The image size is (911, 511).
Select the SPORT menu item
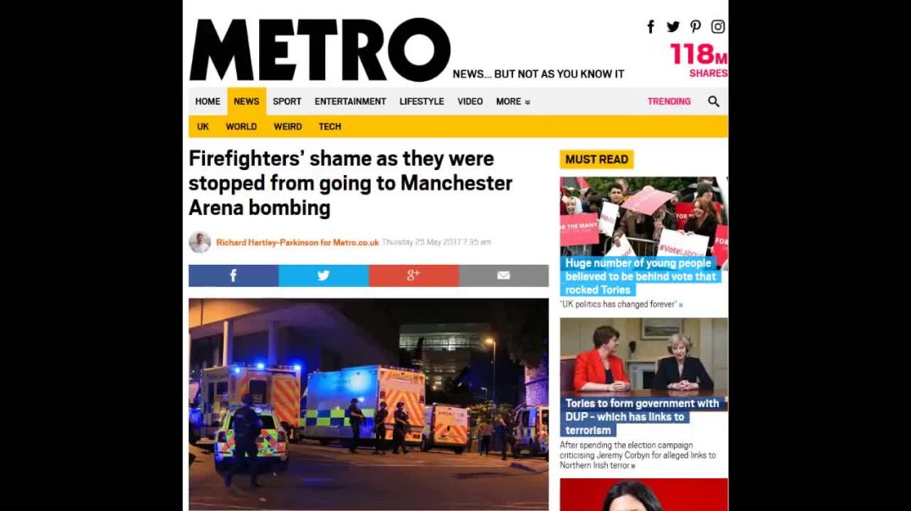point(287,102)
